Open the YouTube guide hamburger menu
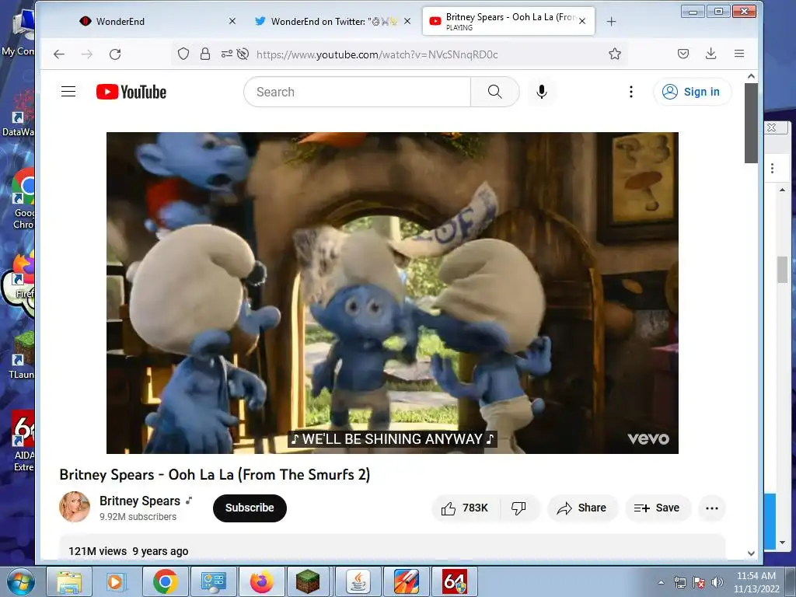This screenshot has width=796, height=597. [68, 92]
